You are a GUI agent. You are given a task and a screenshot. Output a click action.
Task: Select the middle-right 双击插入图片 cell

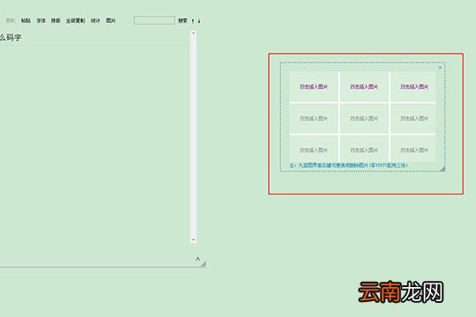click(x=414, y=118)
